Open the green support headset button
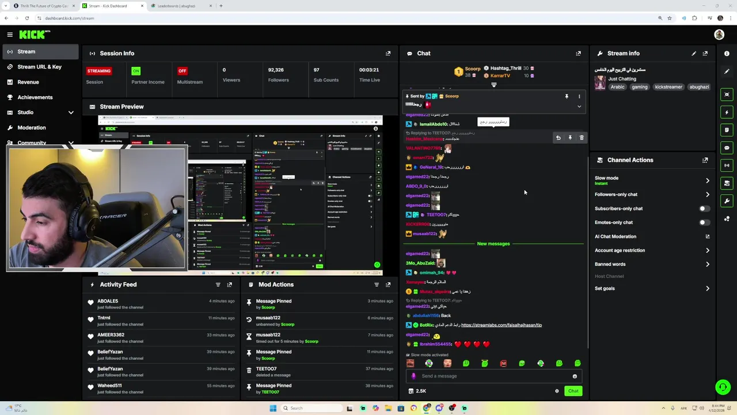This screenshot has width=737, height=415. (x=723, y=387)
